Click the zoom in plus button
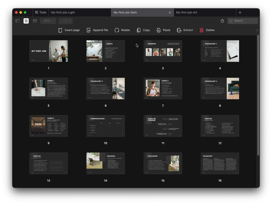 [x=69, y=21]
